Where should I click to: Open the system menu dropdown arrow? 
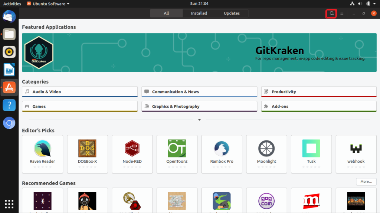tap(374, 4)
